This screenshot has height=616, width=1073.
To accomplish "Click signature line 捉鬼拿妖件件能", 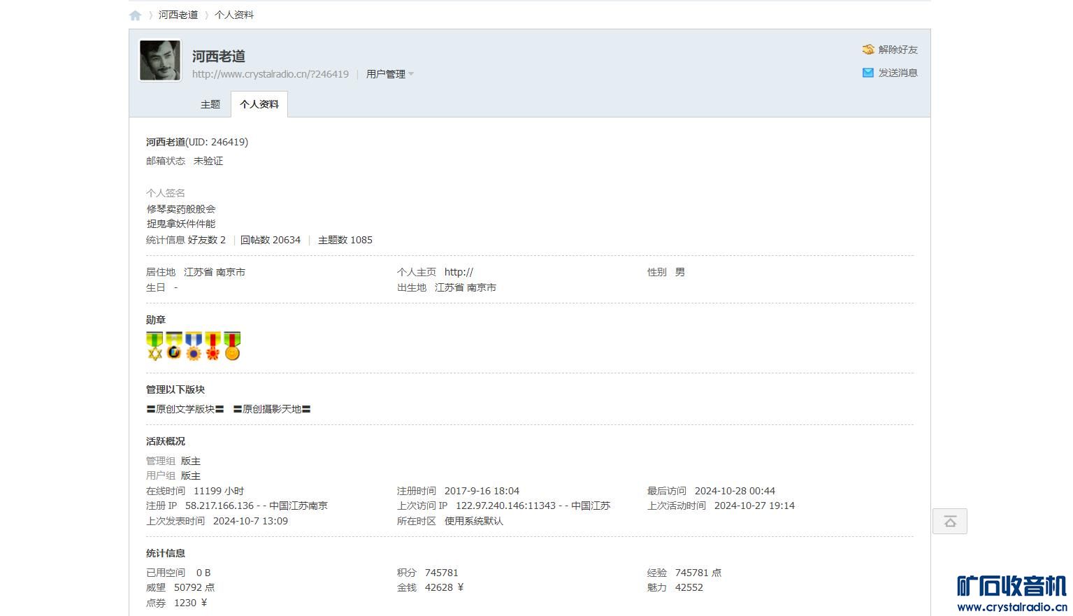I will click(x=181, y=224).
